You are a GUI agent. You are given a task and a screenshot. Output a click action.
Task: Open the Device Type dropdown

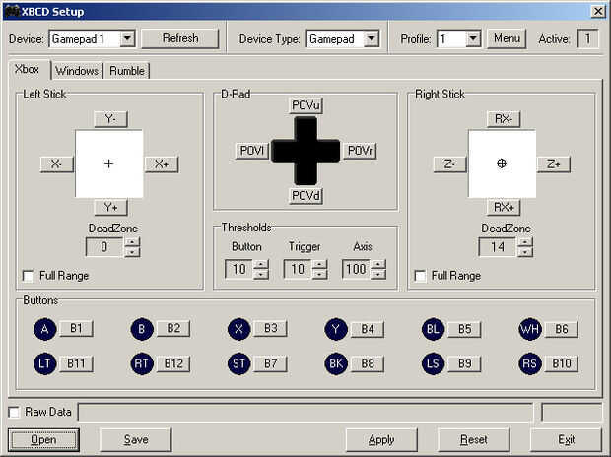coord(372,38)
